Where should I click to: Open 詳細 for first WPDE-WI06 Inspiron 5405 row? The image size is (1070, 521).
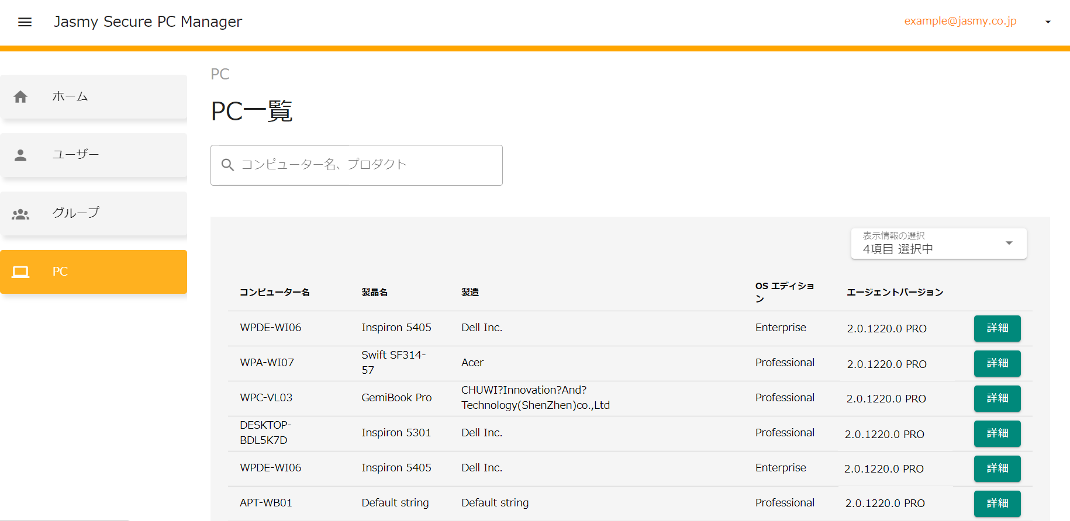point(997,328)
